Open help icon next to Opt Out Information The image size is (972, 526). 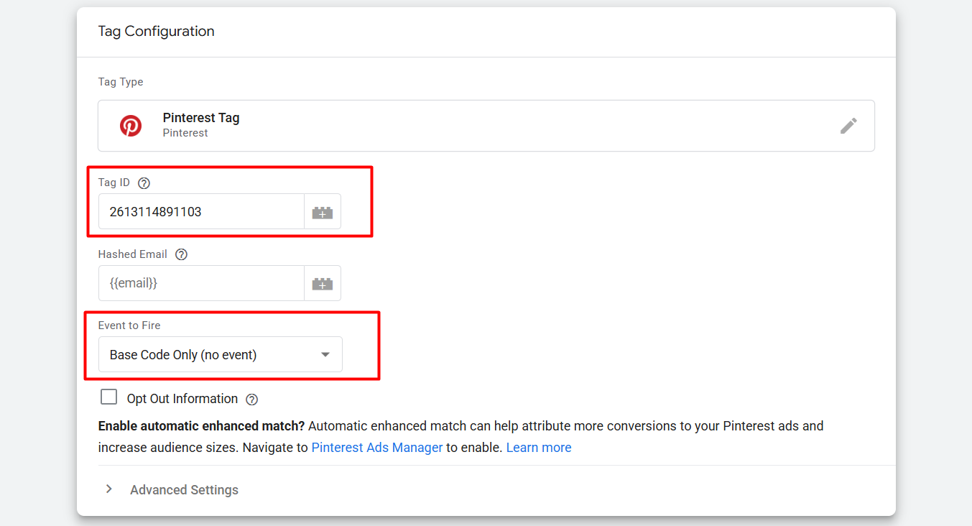(251, 400)
